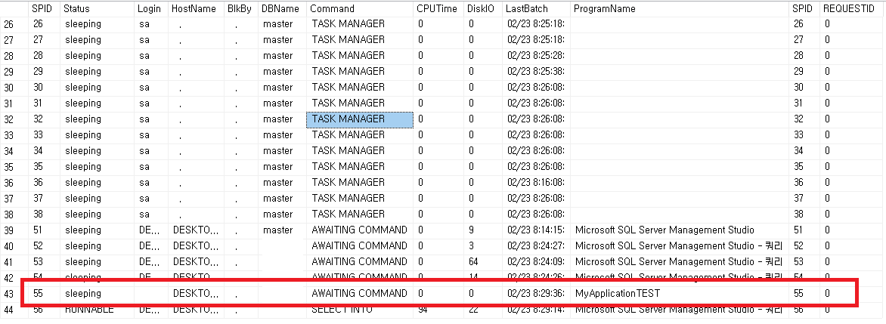Select the AWAITING COMMAND cell for SPID 55
Image resolution: width=886 pixels, height=324 pixels.
pos(359,294)
